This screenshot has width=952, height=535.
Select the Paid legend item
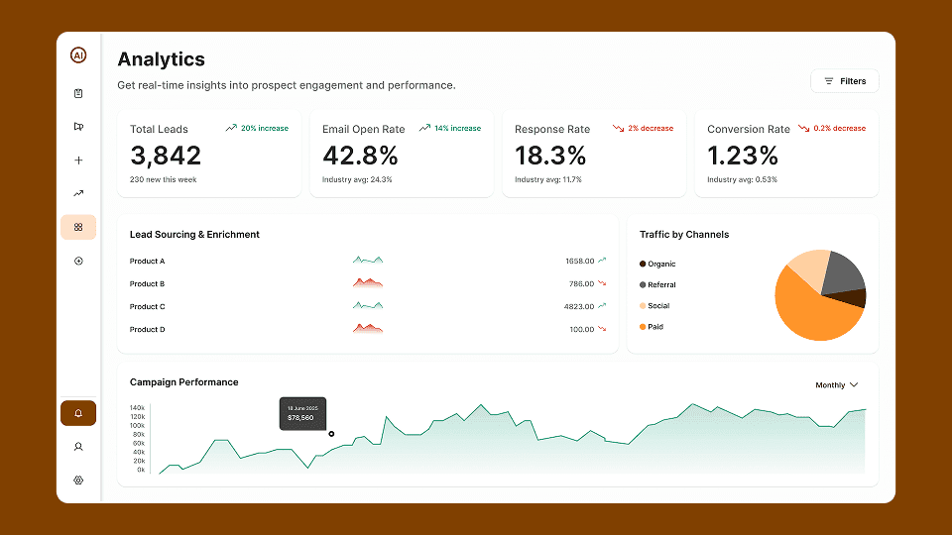pos(654,327)
